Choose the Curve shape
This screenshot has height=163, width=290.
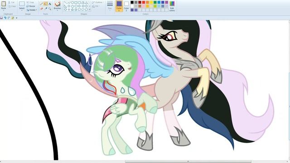click(69, 3)
